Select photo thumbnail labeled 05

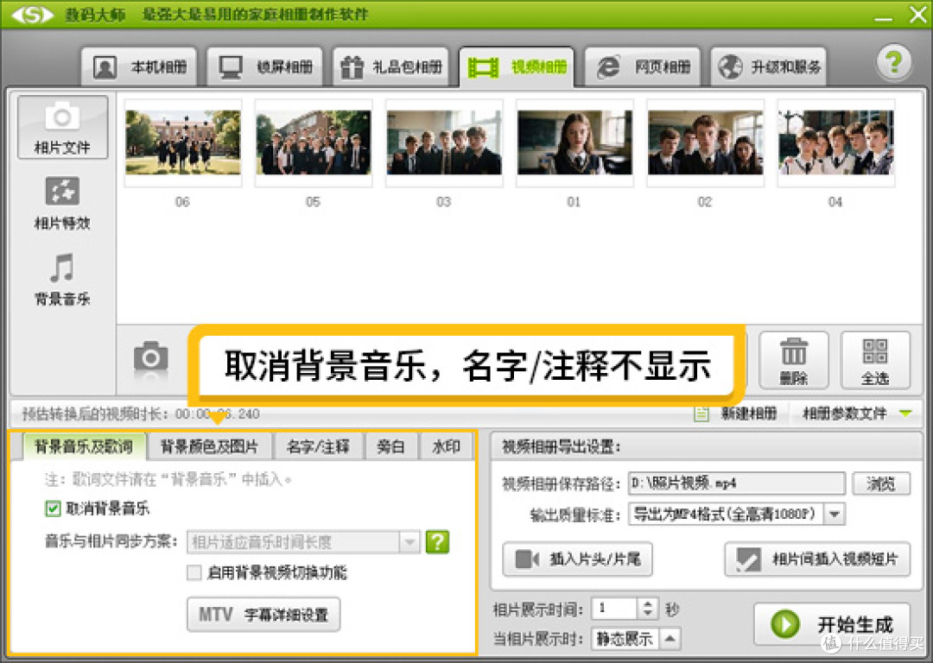313,143
